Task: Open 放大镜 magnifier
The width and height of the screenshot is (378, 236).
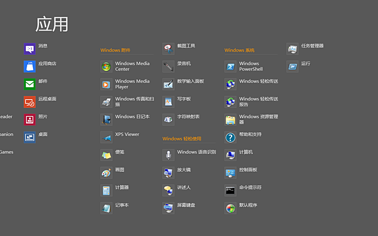Action: [177, 173]
